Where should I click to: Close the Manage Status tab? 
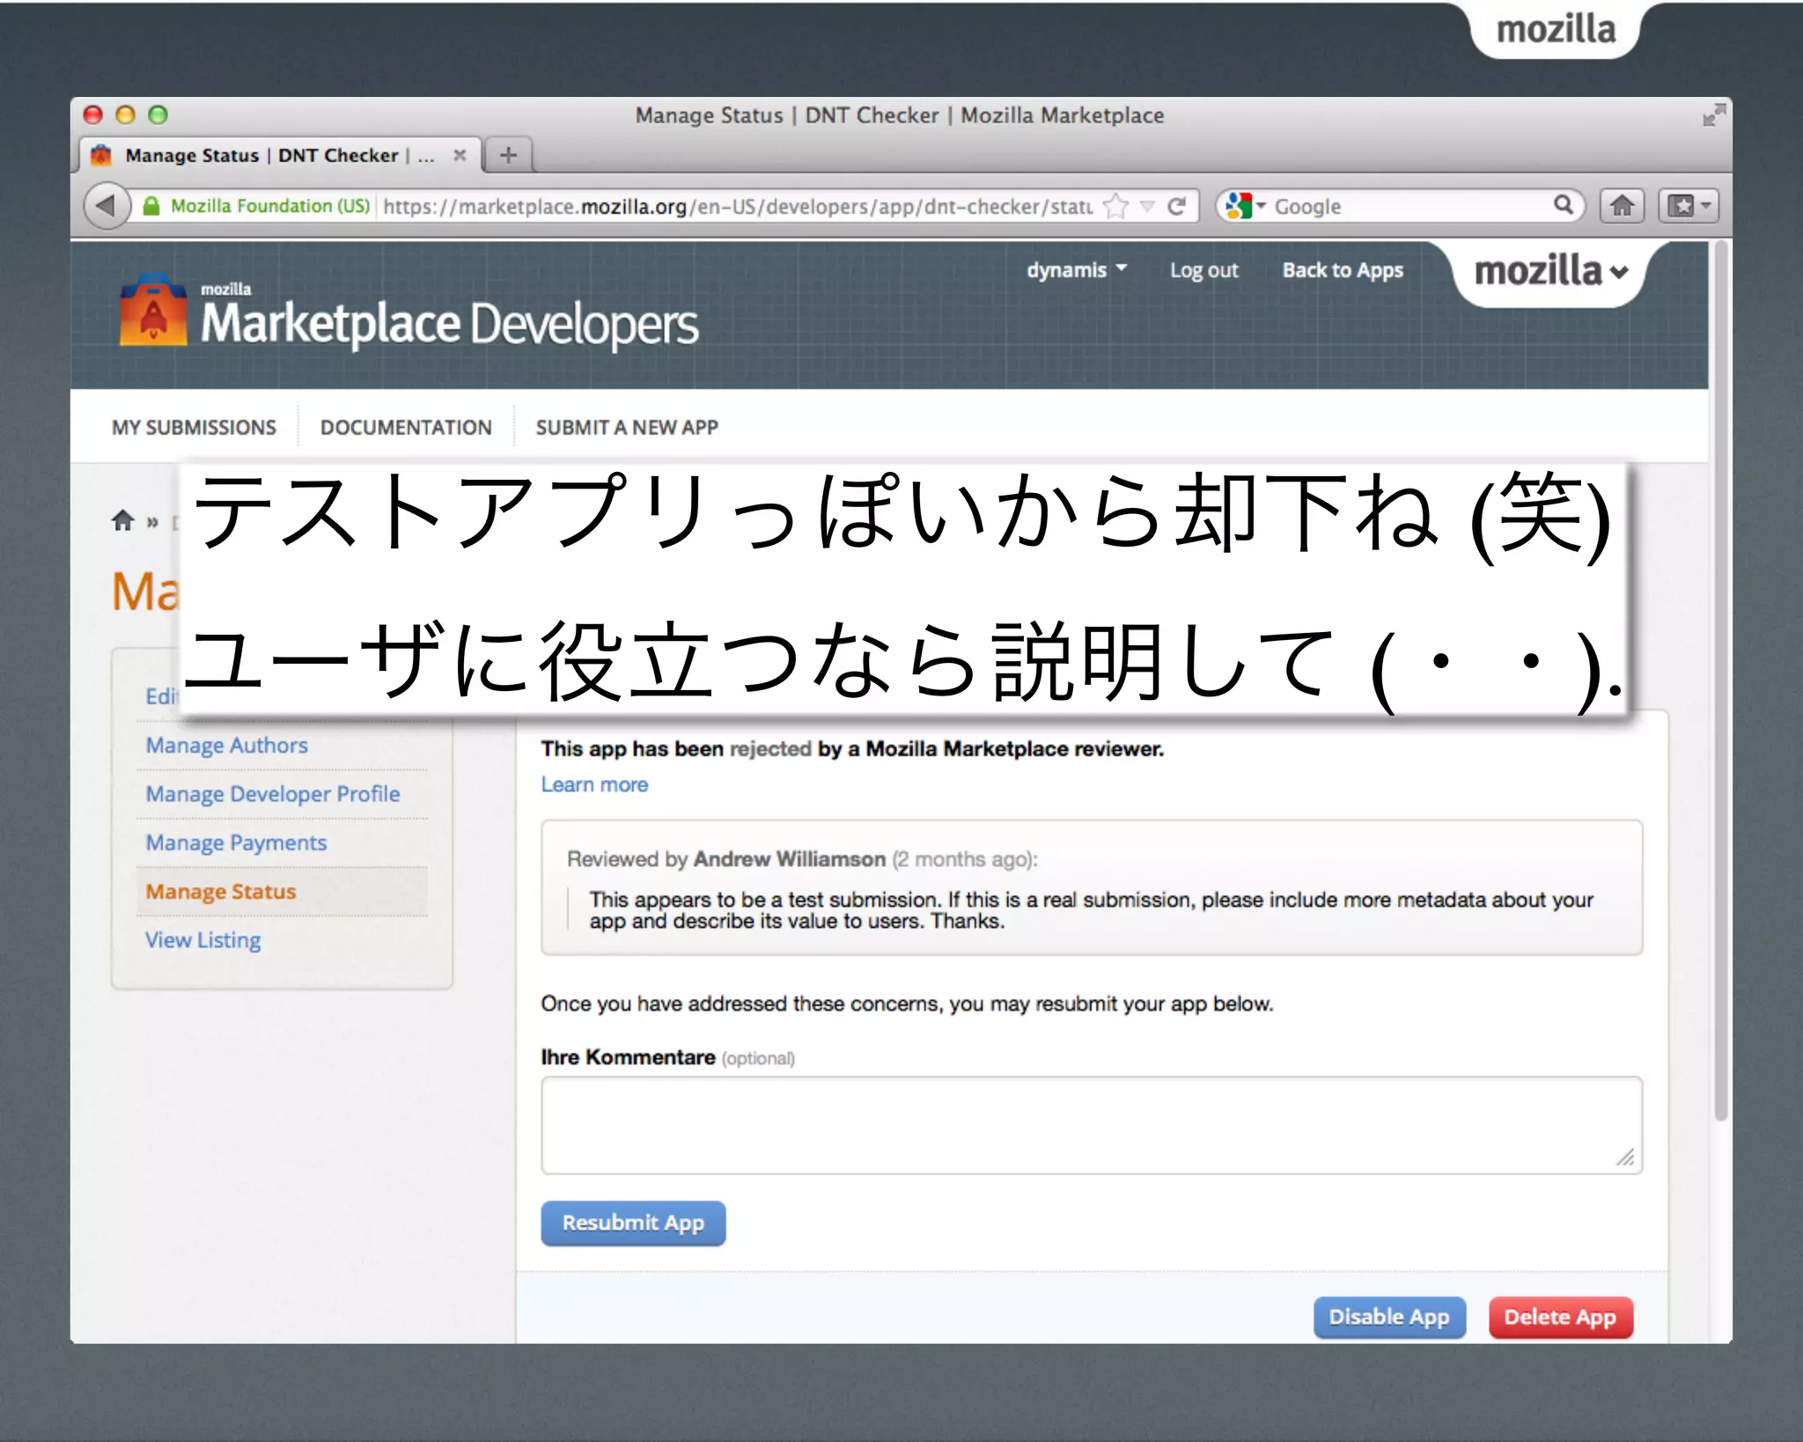click(460, 155)
